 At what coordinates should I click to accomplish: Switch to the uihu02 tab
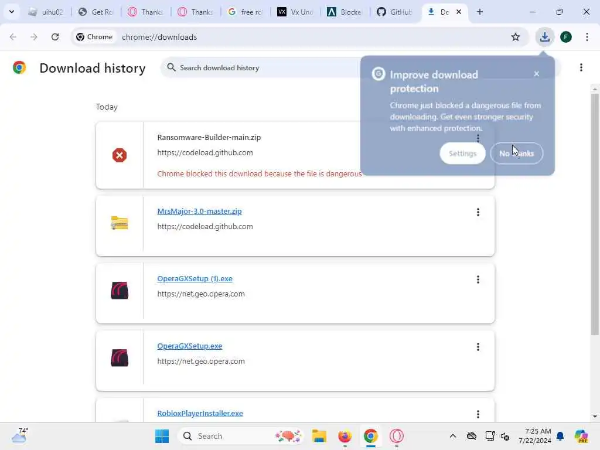pos(46,12)
